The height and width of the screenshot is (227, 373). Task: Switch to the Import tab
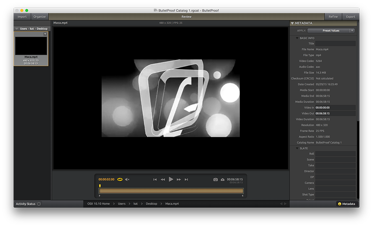22,16
